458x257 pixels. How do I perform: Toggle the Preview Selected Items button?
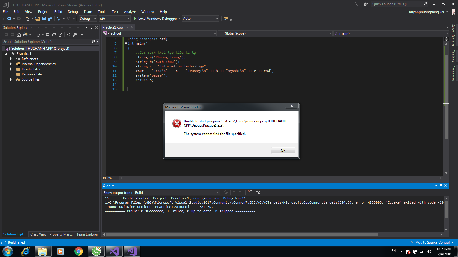point(82,35)
